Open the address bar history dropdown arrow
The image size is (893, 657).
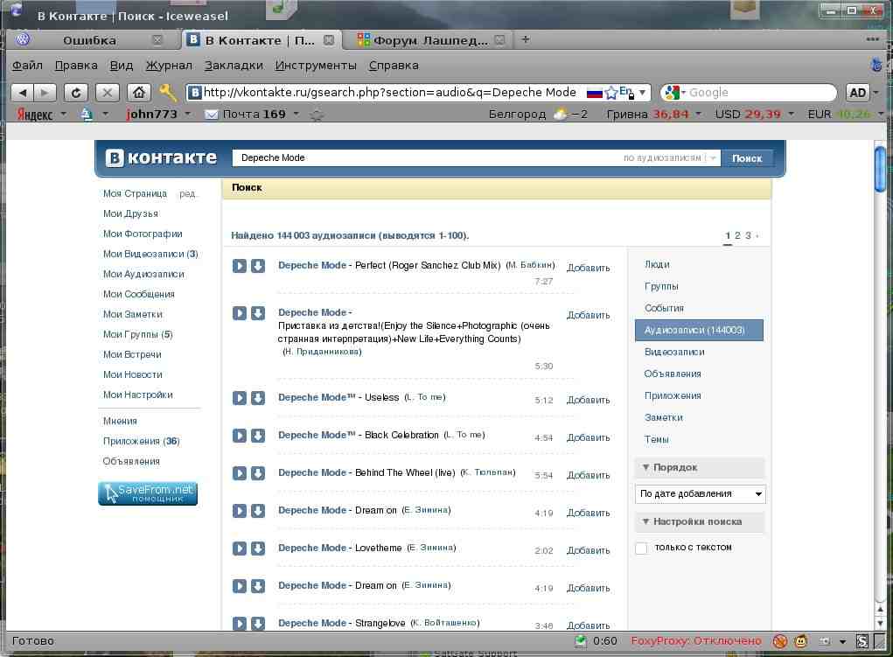point(642,93)
